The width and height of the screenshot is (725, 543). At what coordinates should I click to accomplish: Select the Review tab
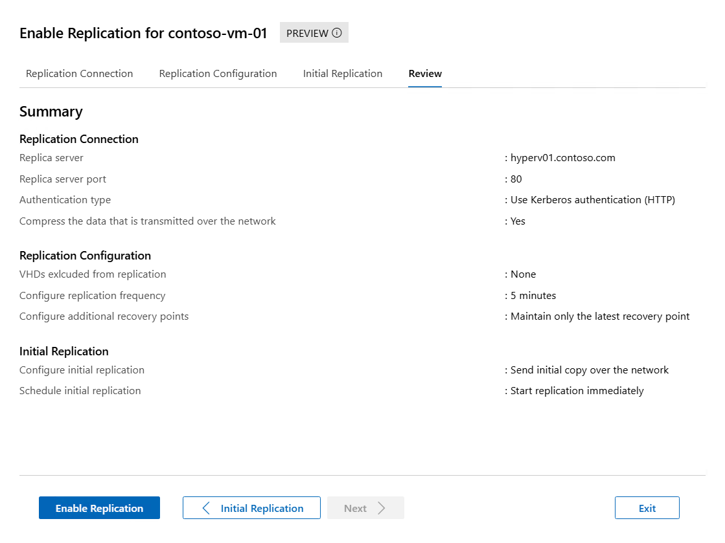(x=425, y=74)
